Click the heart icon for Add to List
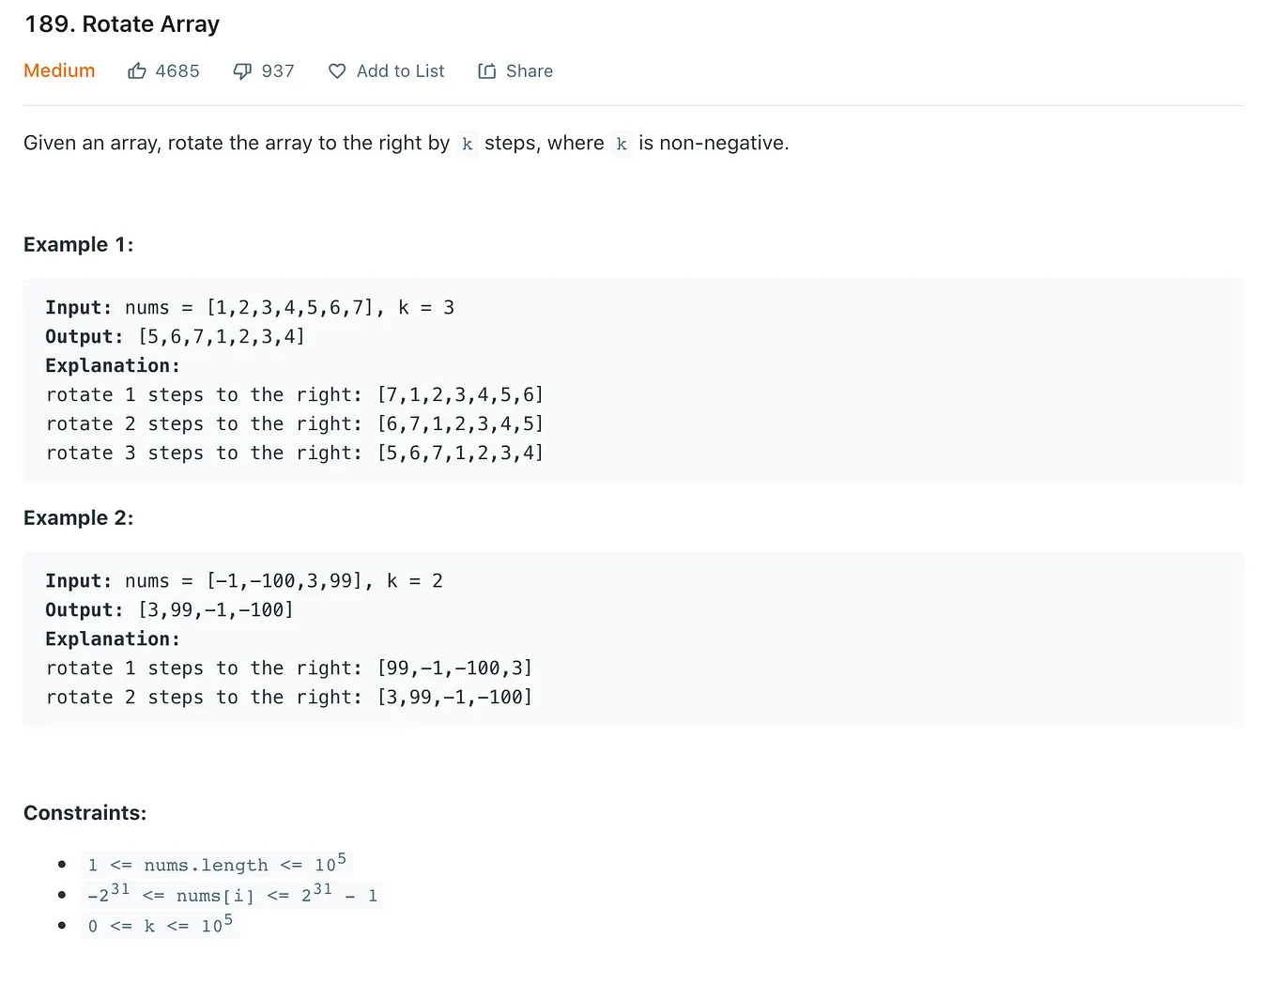Image resolution: width=1275 pixels, height=984 pixels. pyautogui.click(x=337, y=71)
